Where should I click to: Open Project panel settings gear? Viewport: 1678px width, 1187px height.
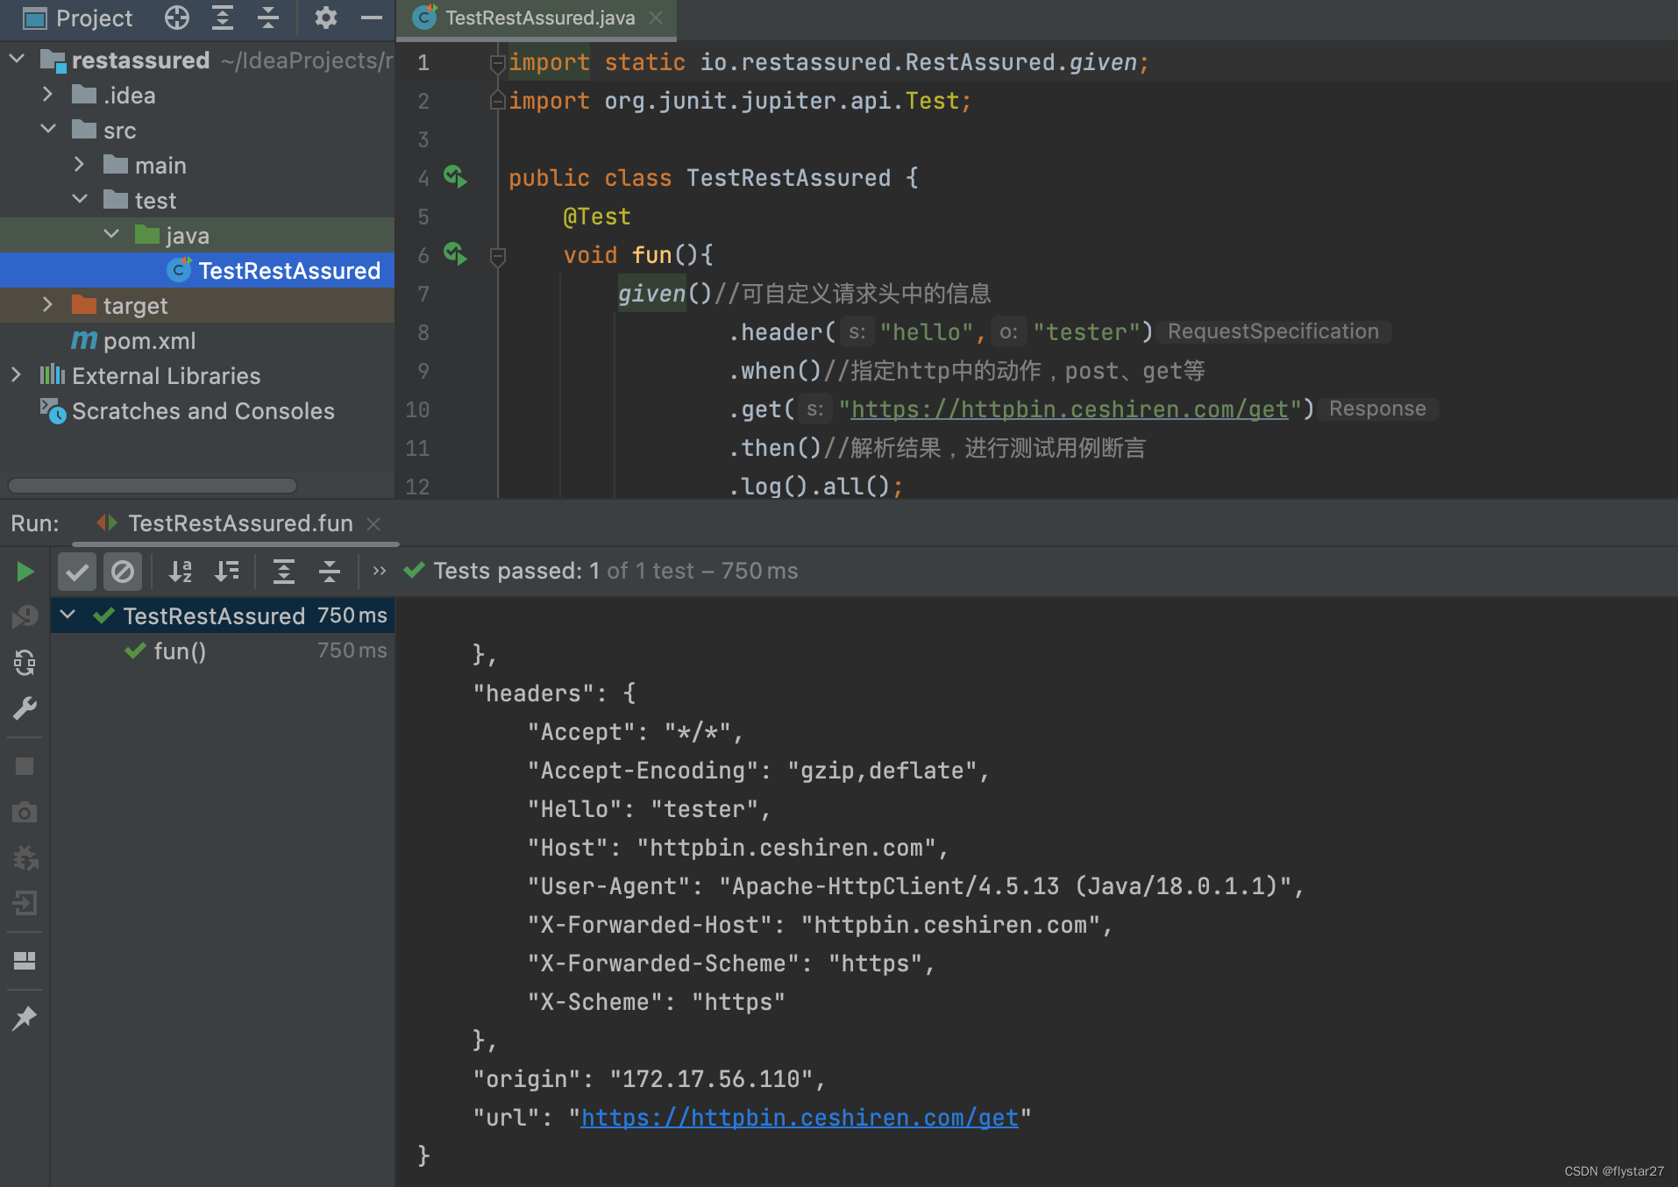click(326, 18)
